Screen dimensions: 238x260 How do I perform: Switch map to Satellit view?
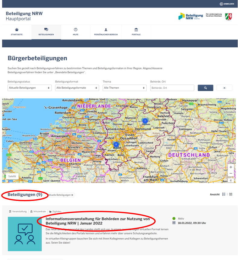coord(12,176)
